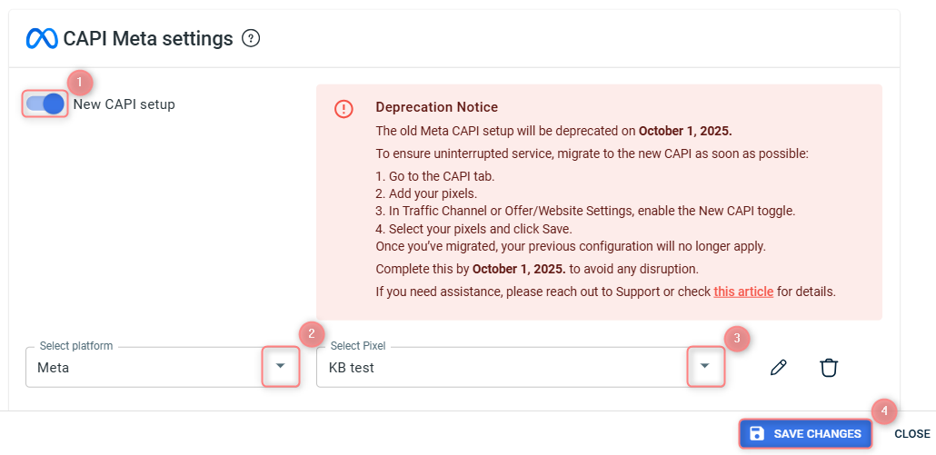The width and height of the screenshot is (936, 455).
Task: Click the floppy disk icon in Save Changes
Action: (x=757, y=433)
